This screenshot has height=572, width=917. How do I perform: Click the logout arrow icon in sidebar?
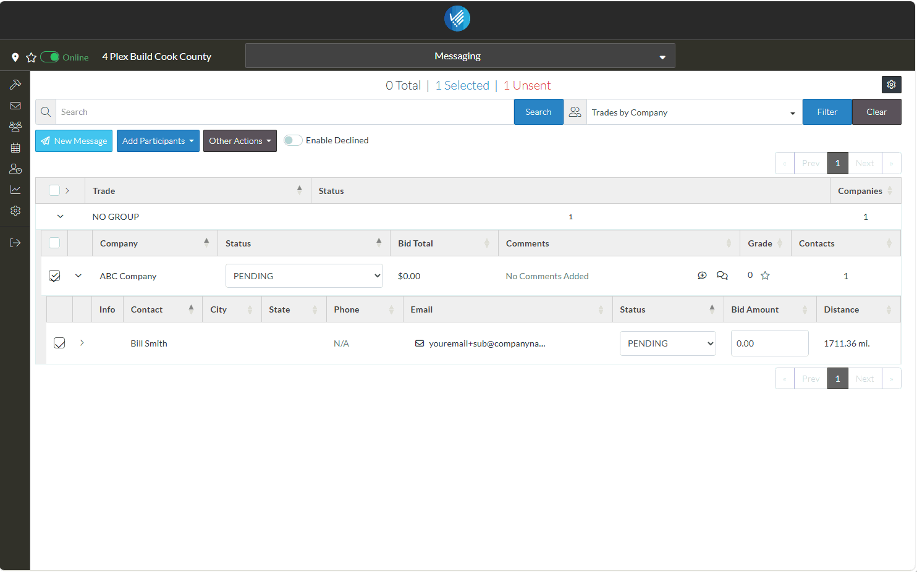pos(15,243)
